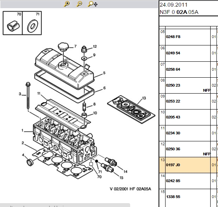This screenshot has height=207, width=218.
Task: Click row index 11 in parts table
Action: click(162, 128)
